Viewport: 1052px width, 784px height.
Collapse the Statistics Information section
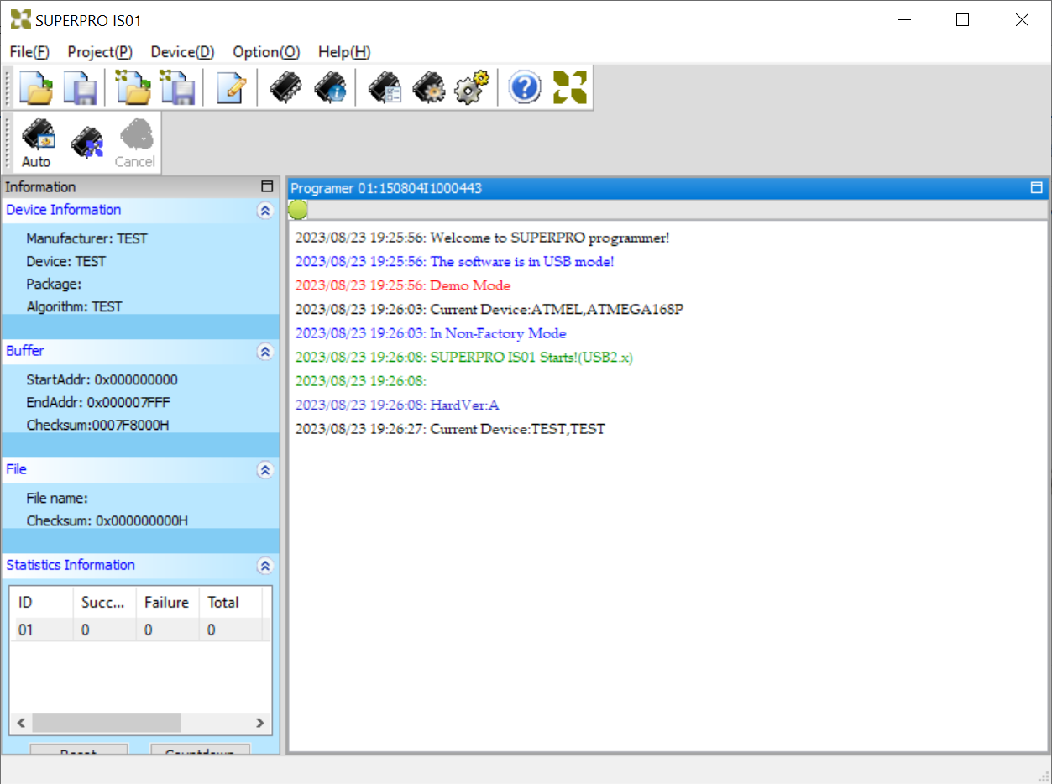(265, 566)
